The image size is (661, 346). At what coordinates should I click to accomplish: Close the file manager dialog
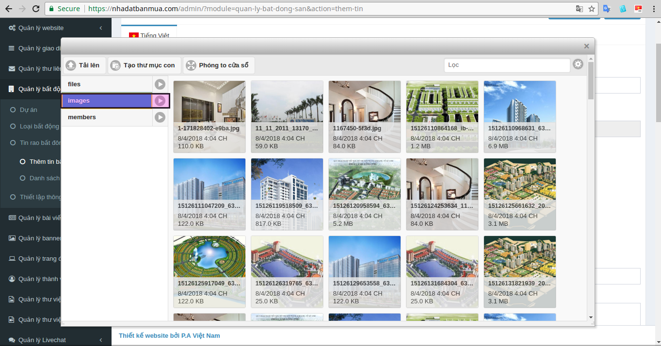coord(586,46)
